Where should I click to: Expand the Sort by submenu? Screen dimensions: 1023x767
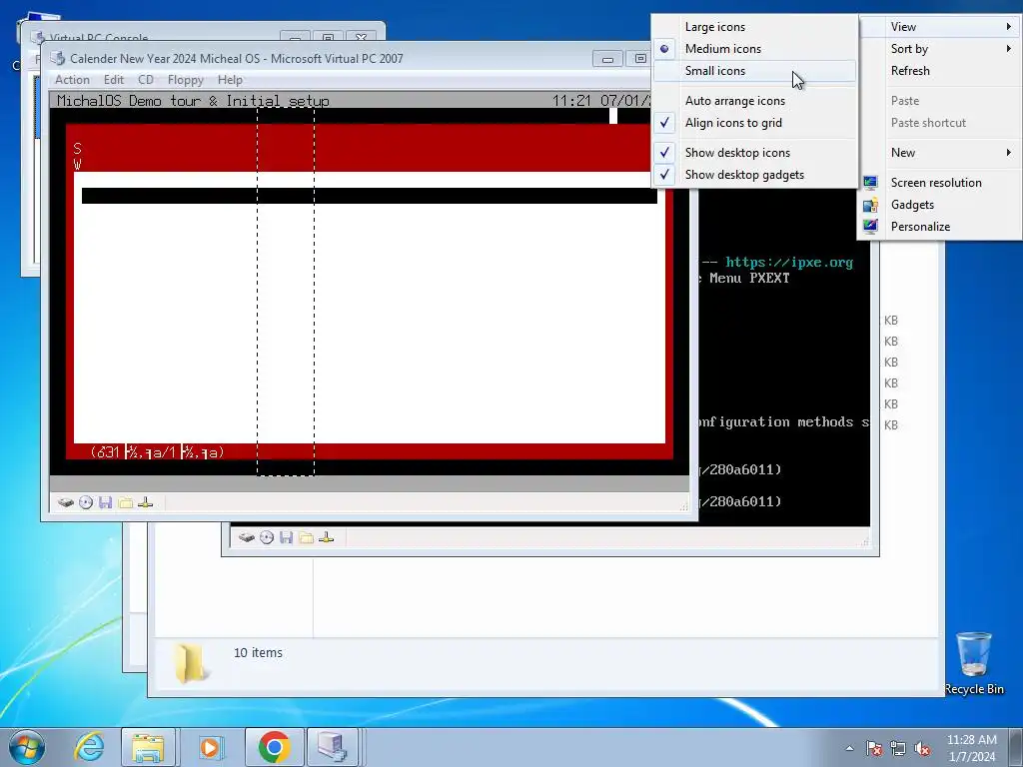939,49
